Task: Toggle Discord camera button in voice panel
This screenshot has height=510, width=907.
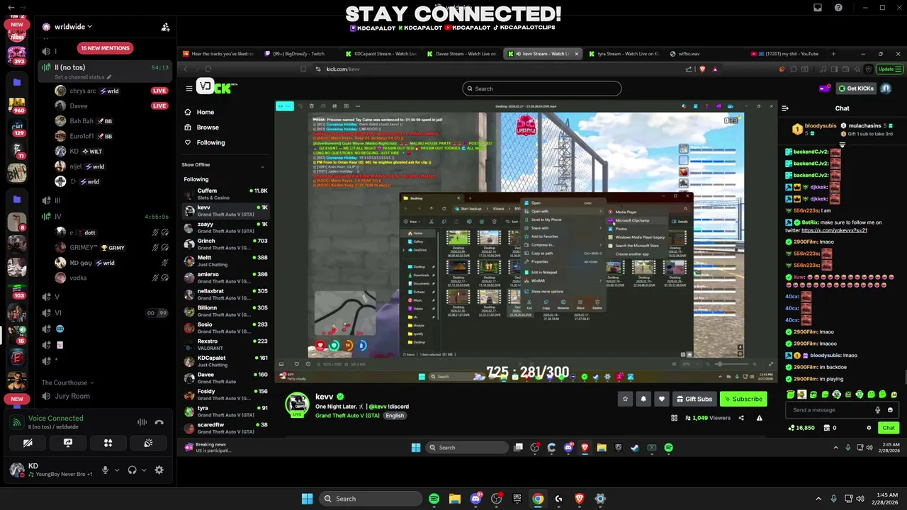Action: click(x=28, y=443)
